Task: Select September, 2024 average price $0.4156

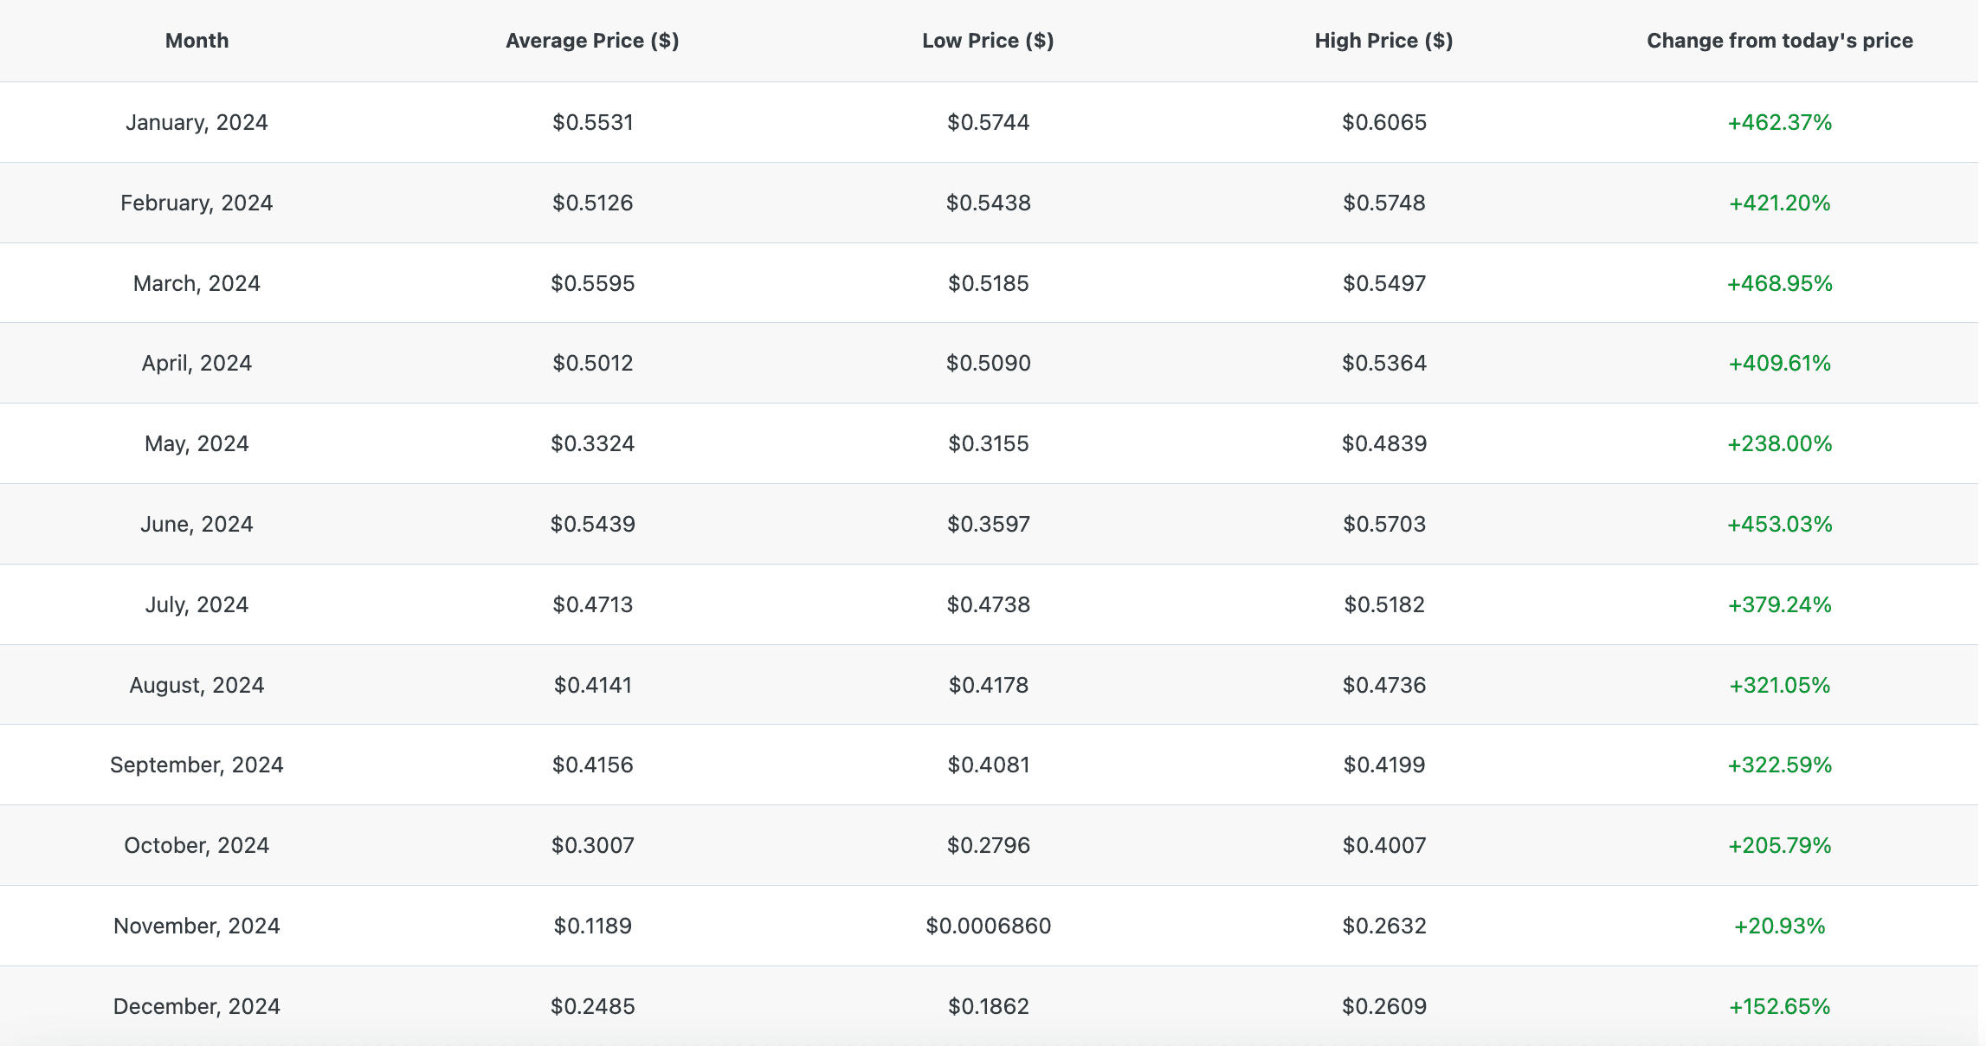Action: pyautogui.click(x=592, y=765)
